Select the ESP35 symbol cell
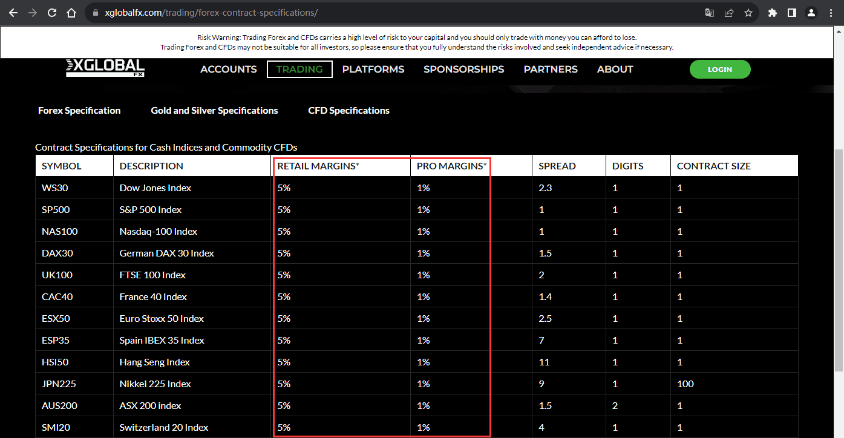This screenshot has height=438, width=844. (74, 340)
